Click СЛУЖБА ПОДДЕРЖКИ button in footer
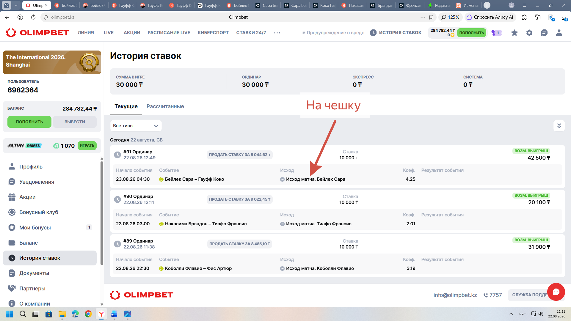The image size is (571, 321). click(530, 295)
